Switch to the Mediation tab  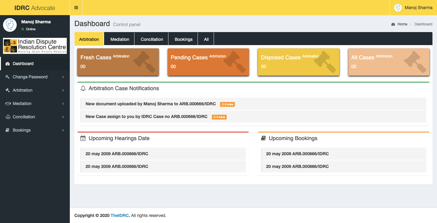click(120, 39)
